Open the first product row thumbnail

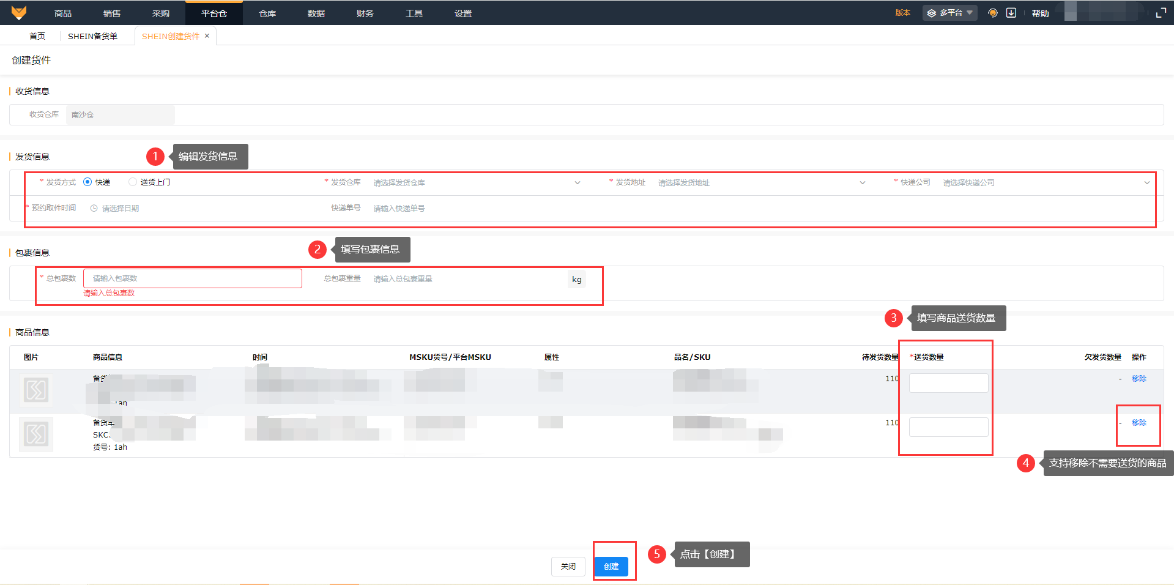36,390
